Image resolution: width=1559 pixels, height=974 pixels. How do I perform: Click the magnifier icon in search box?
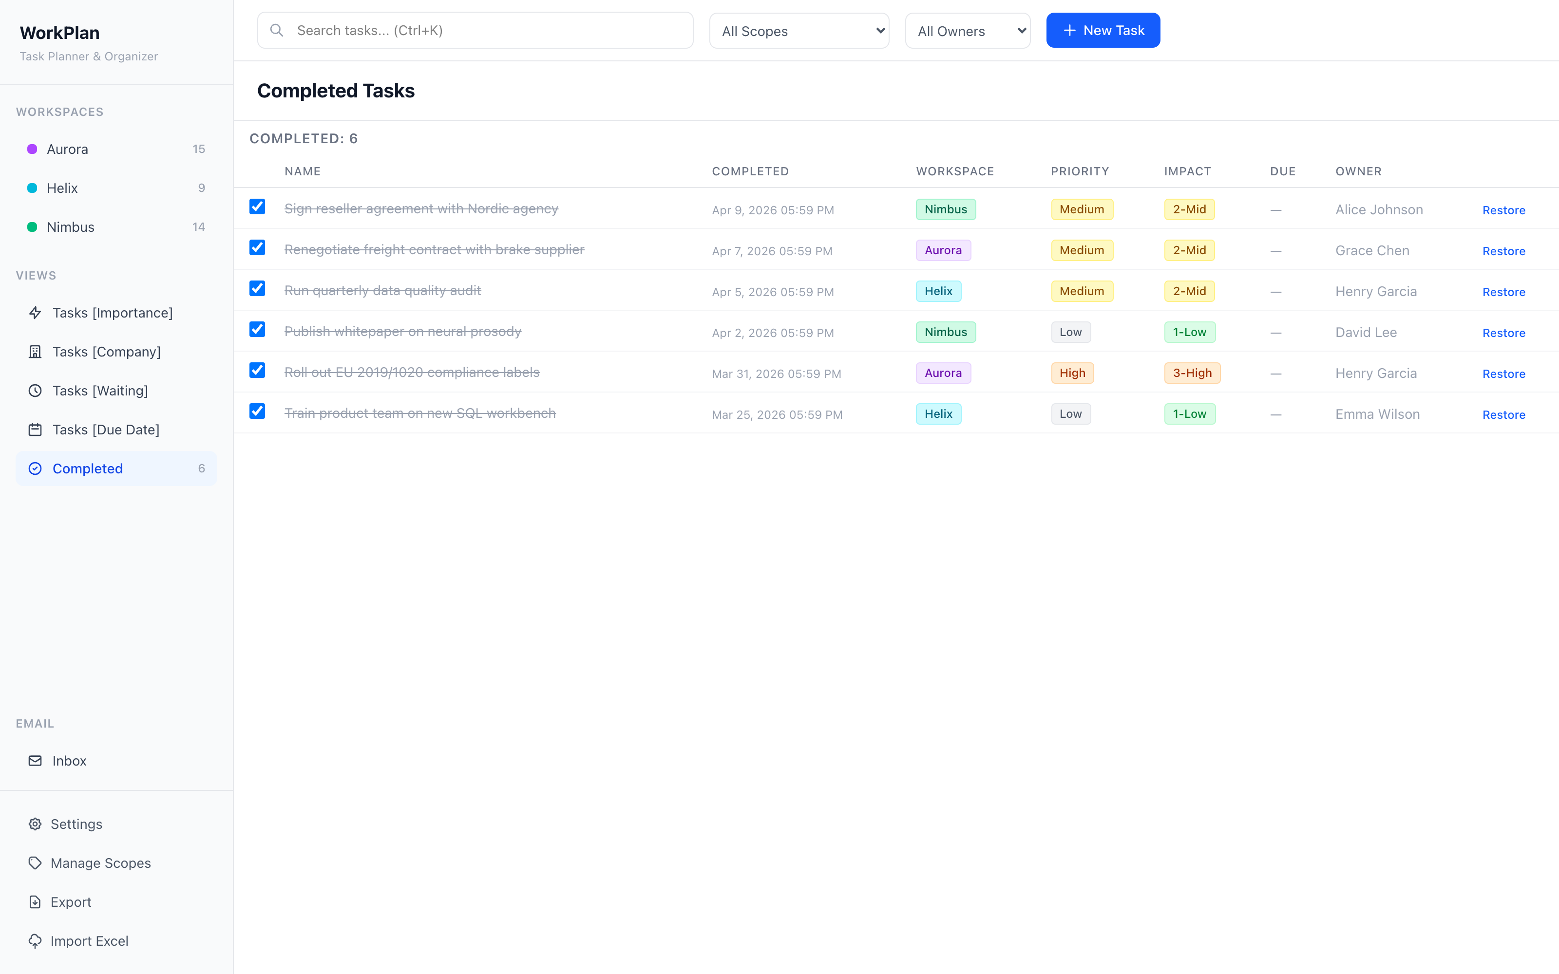pos(277,30)
